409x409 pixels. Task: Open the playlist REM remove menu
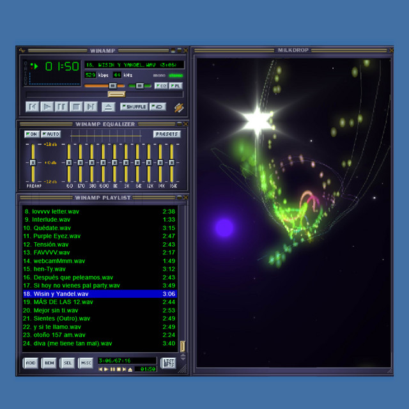click(49, 362)
